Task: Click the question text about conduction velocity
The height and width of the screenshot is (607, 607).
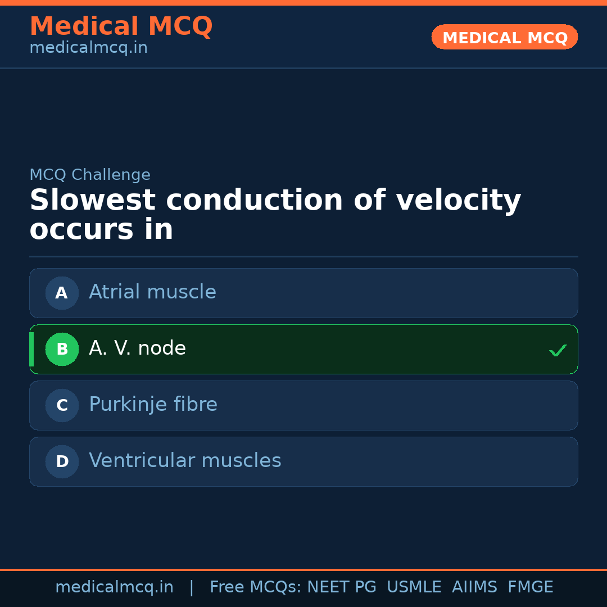Action: tap(275, 214)
